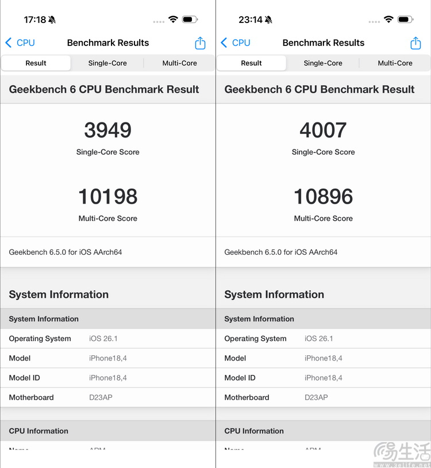Screen dimensions: 431x468
Task: Tap Geekbench 6.5.0 version line in left screenshot
Action: (66, 252)
